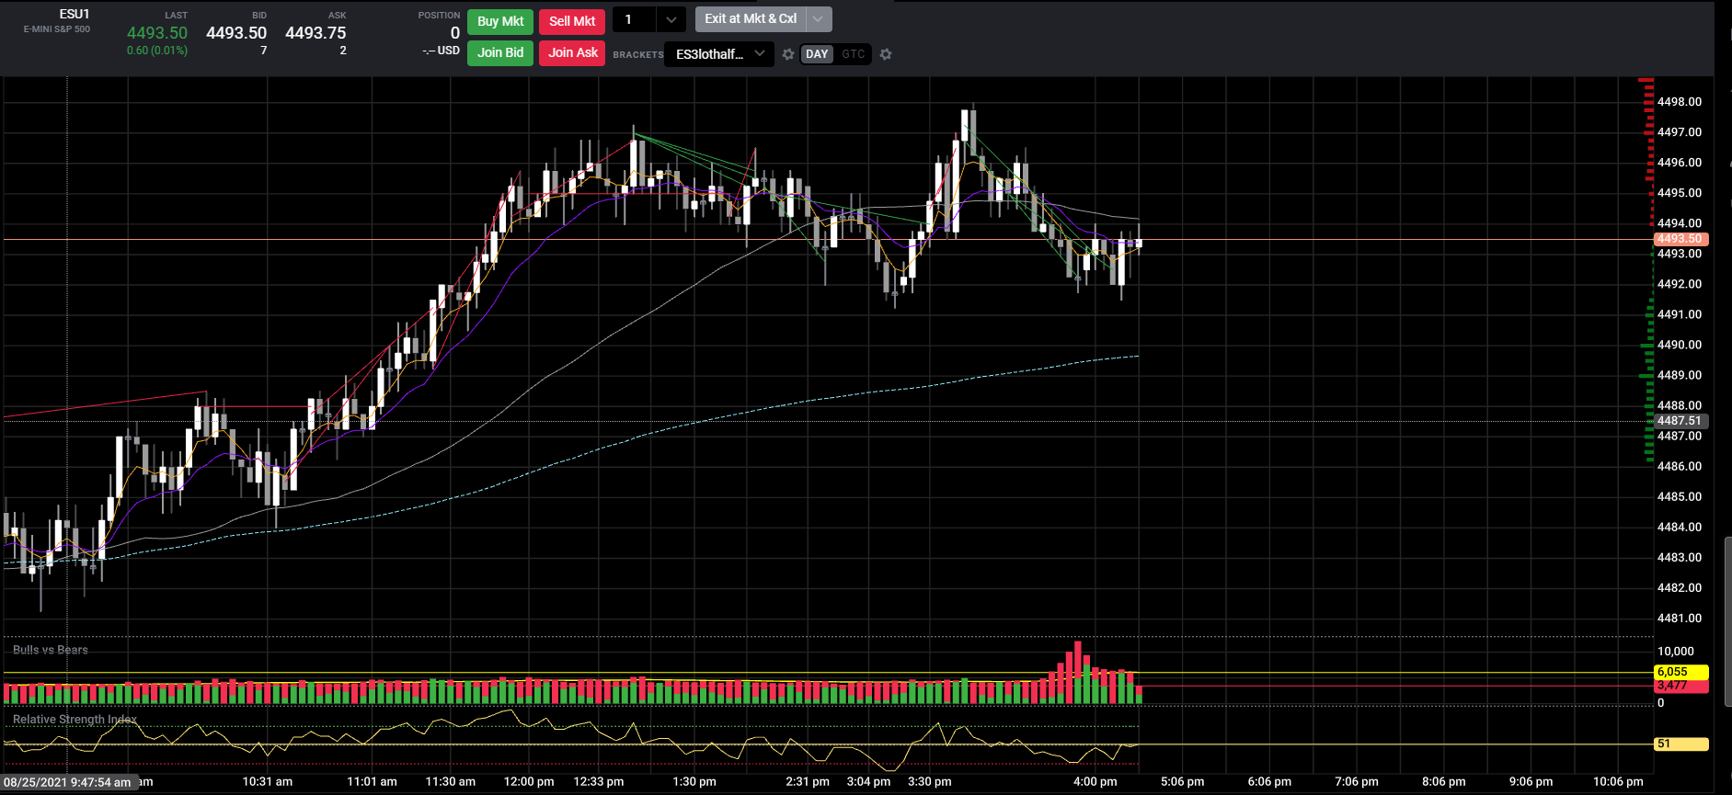Click the white bid price 4493.50
The height and width of the screenshot is (795, 1732).
[236, 33]
